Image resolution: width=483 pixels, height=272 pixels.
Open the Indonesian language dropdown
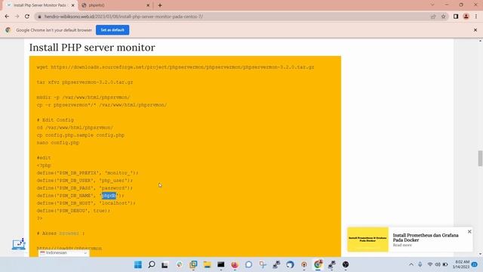click(x=63, y=253)
